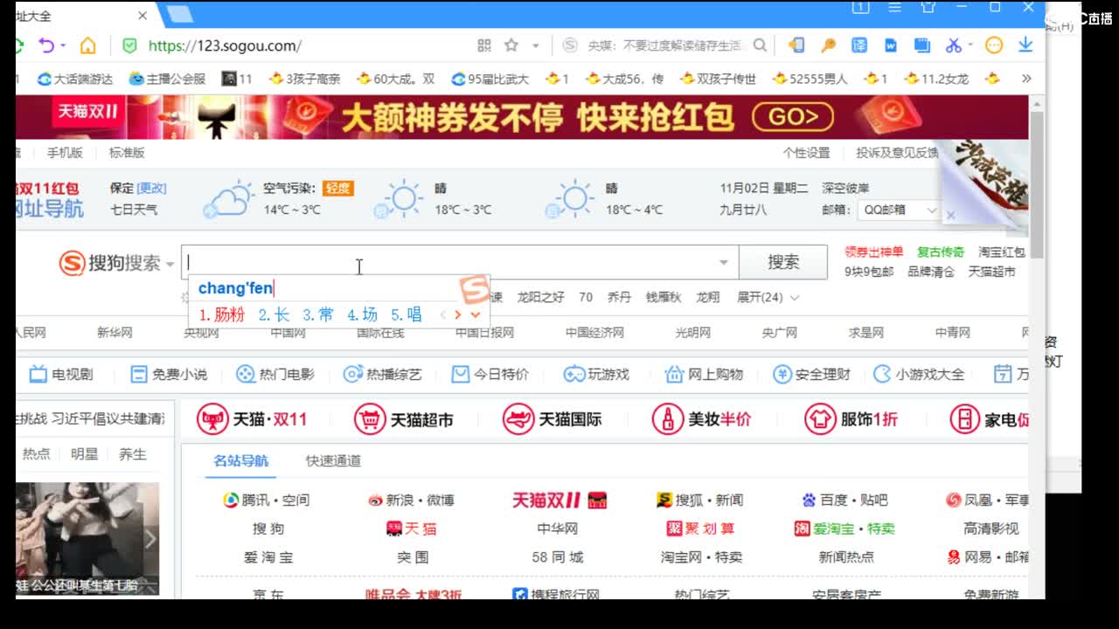Click the Sogou IME logo icon

(x=475, y=288)
